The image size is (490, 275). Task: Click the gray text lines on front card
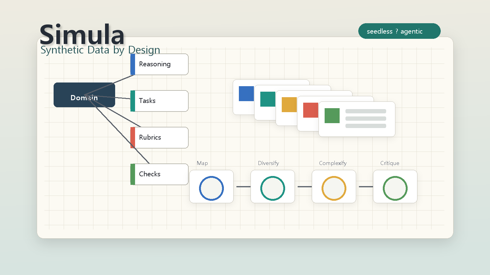[366, 119]
